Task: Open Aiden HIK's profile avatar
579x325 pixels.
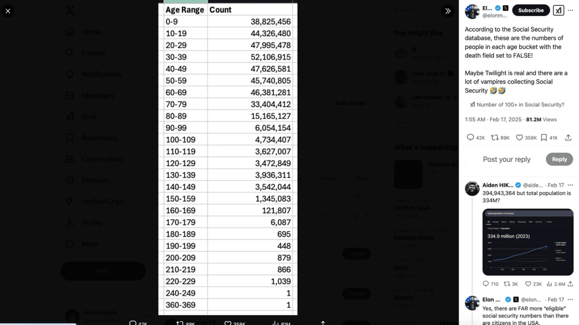Action: click(472, 189)
